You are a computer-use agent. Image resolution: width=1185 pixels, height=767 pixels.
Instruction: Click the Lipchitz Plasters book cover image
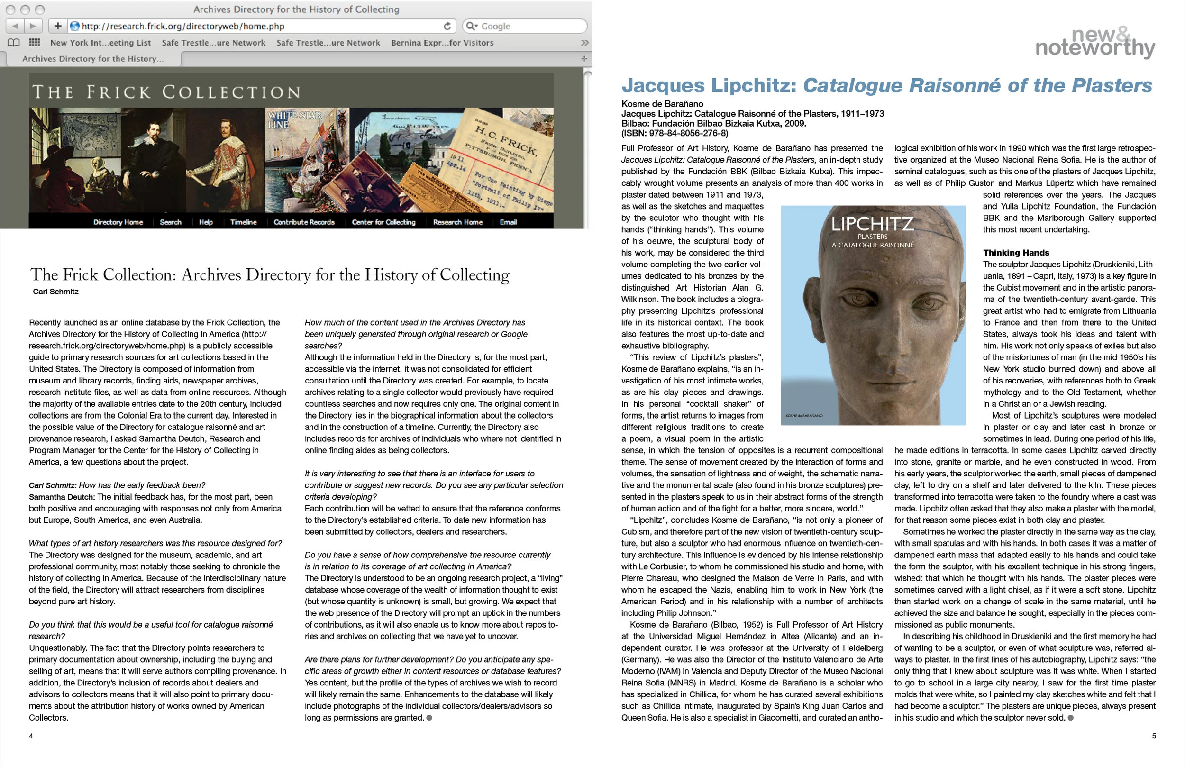coord(873,315)
